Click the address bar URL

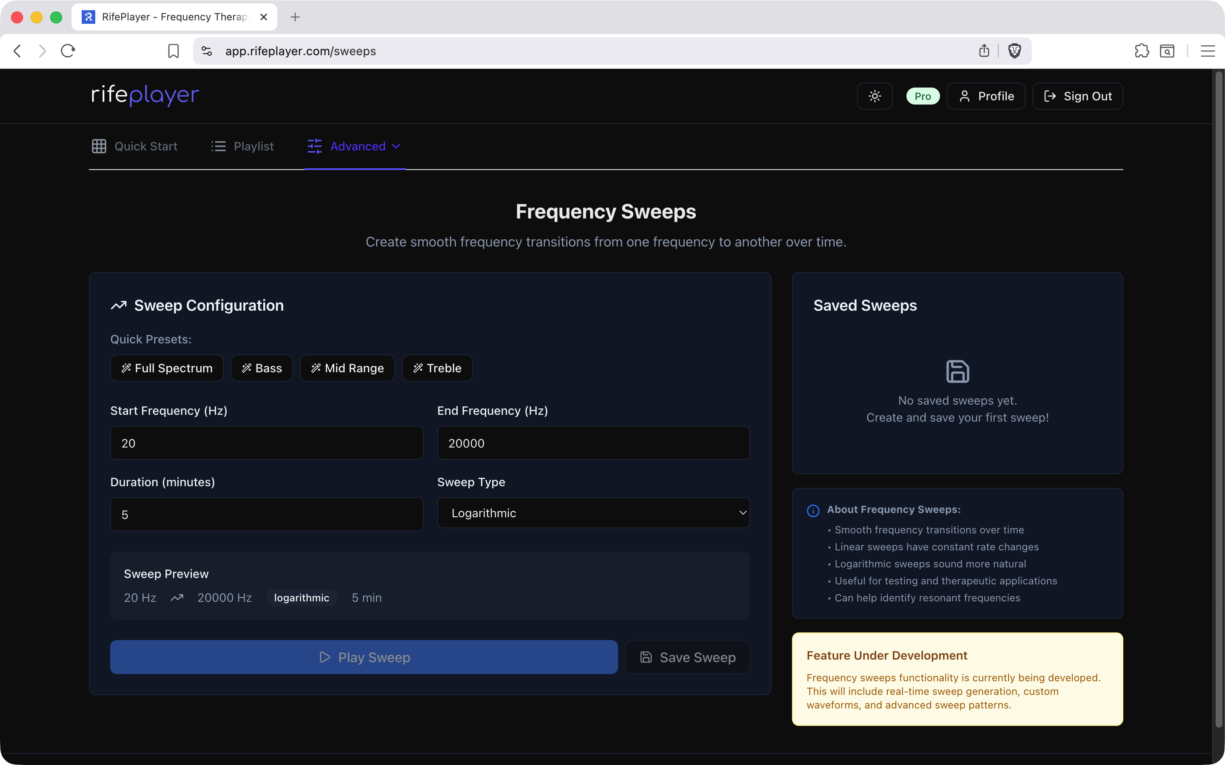point(301,51)
